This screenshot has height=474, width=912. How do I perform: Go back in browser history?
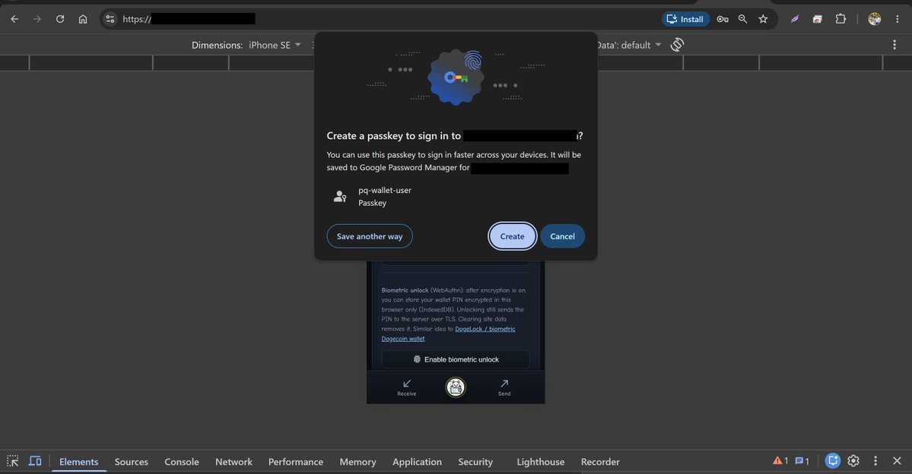14,19
